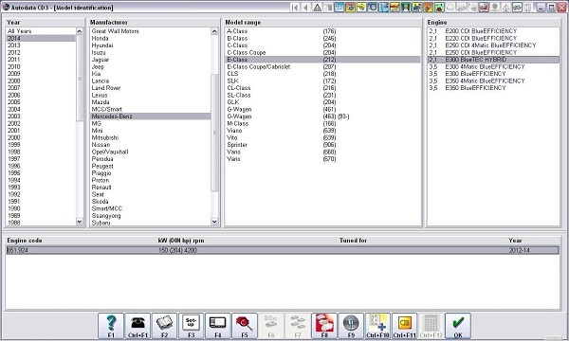Click the F9 information button
This screenshot has width=569, height=341.
(x=351, y=326)
